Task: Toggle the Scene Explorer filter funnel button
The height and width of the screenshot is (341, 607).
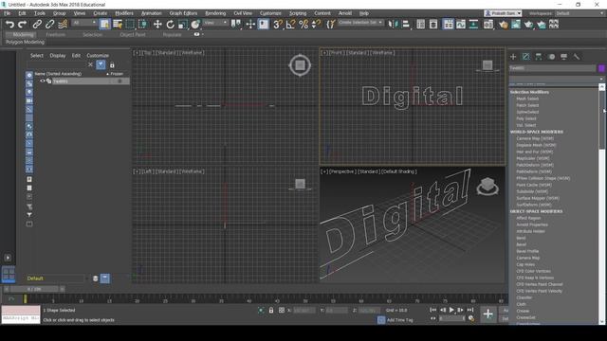Action: coord(101,64)
